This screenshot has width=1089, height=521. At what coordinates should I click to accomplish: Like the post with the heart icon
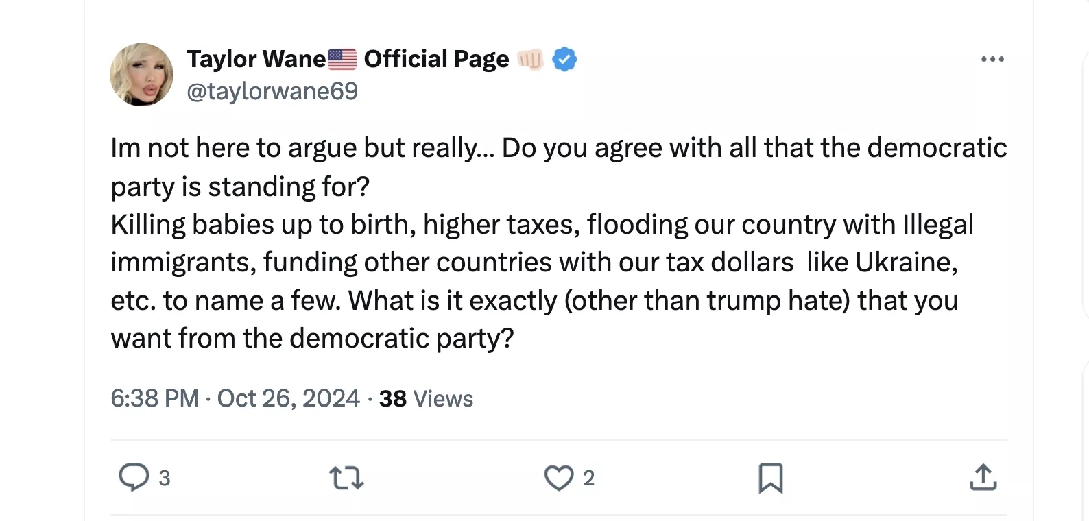tap(558, 478)
